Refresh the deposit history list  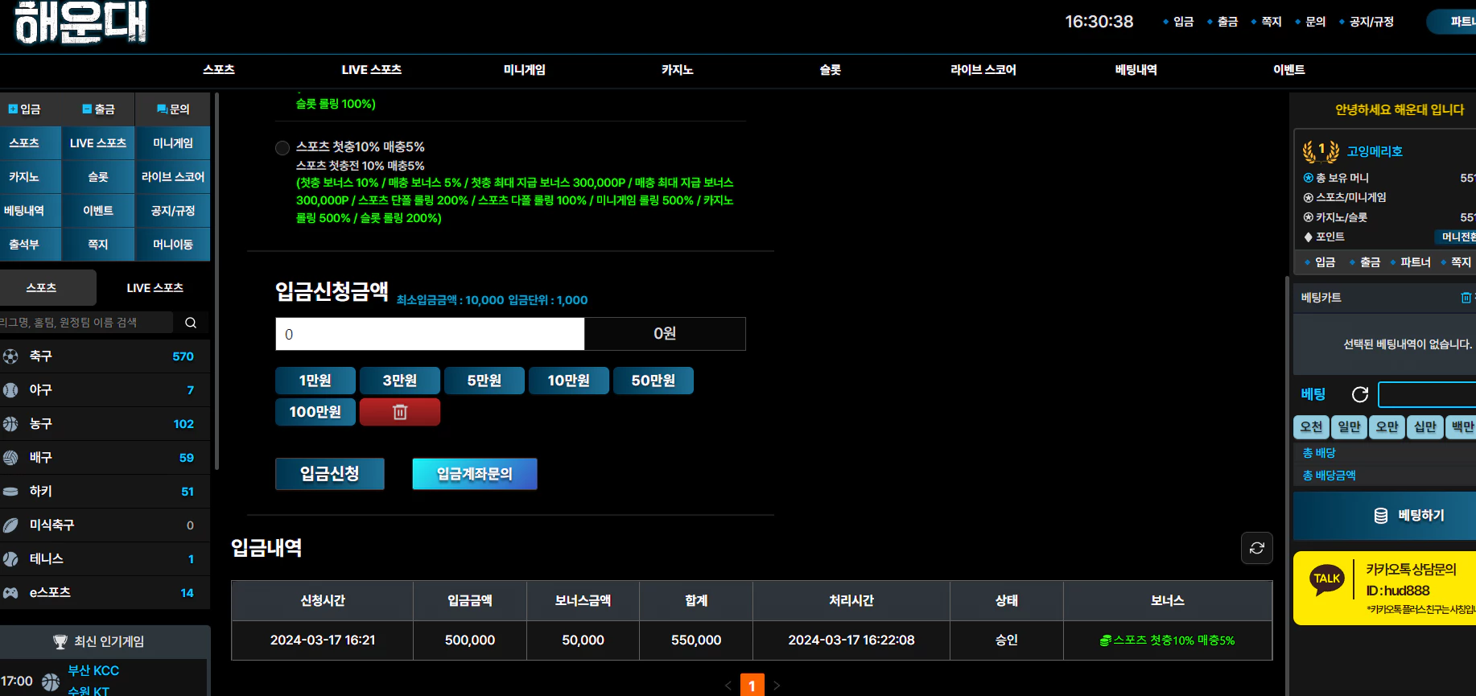tap(1257, 548)
